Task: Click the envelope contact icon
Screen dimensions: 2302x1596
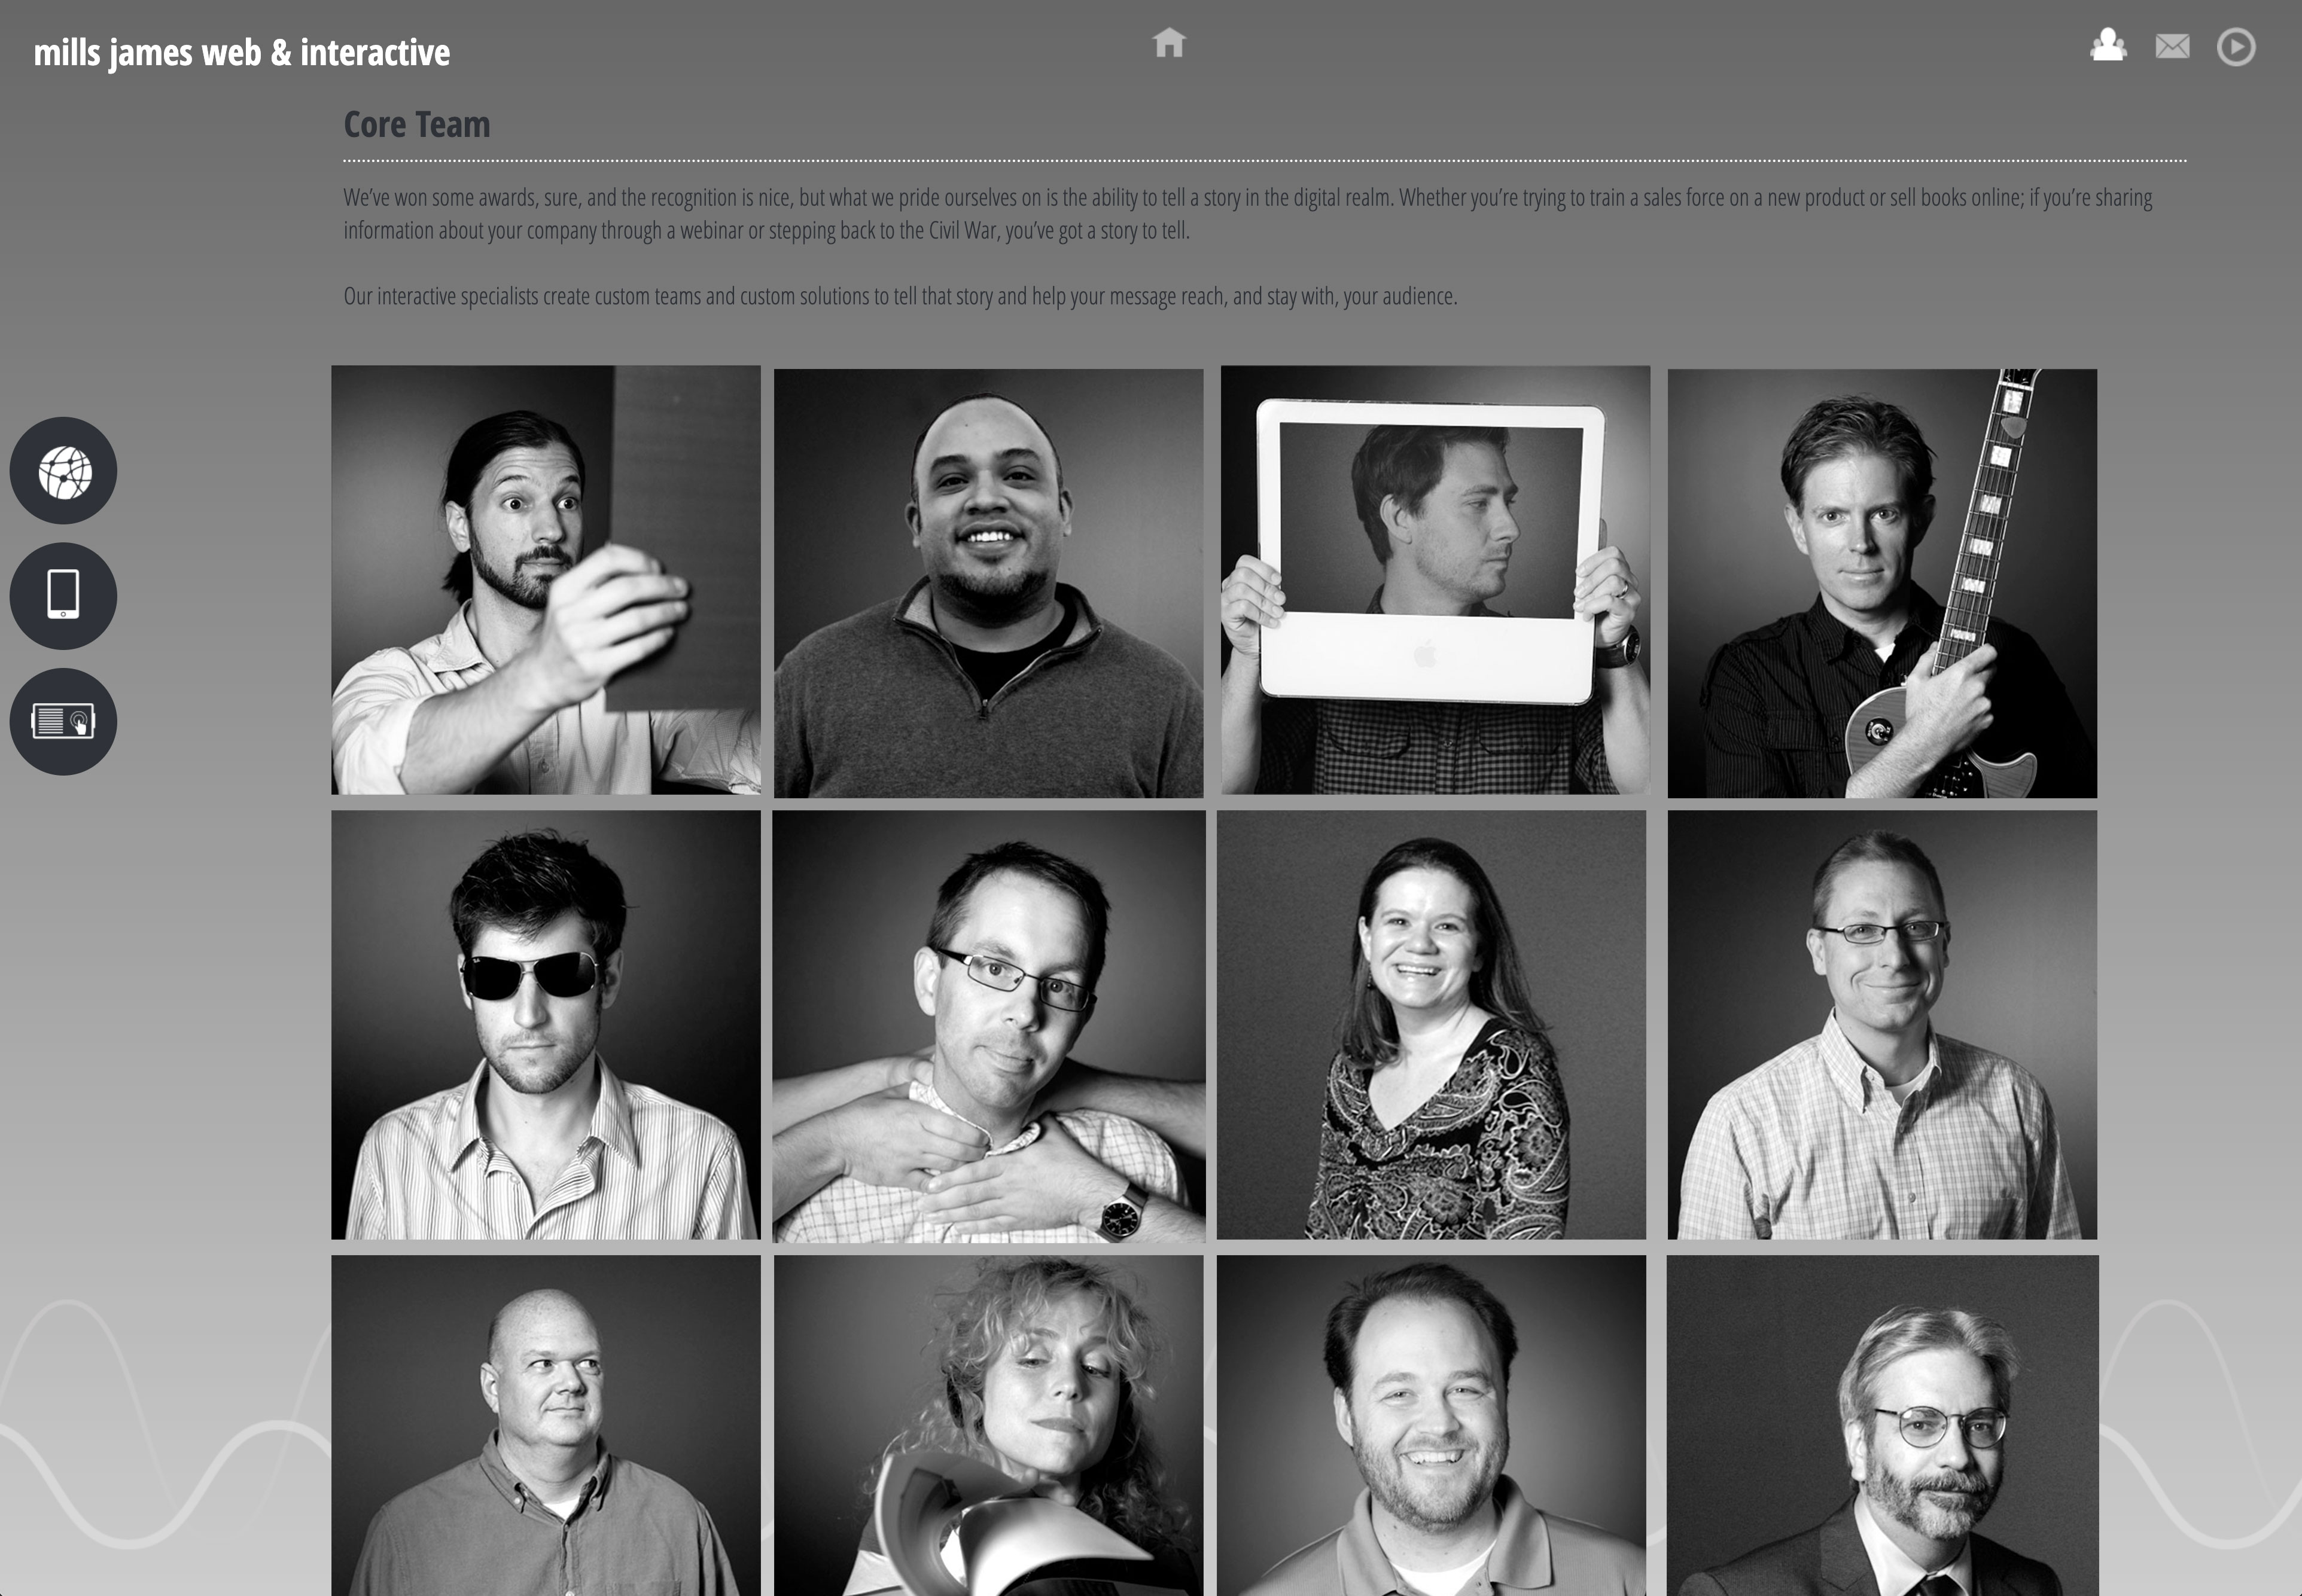Action: 2172,46
